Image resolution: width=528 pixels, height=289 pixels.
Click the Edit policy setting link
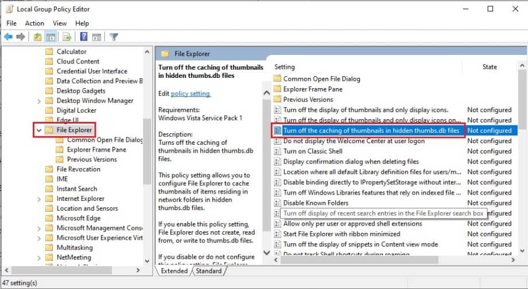pyautogui.click(x=191, y=93)
